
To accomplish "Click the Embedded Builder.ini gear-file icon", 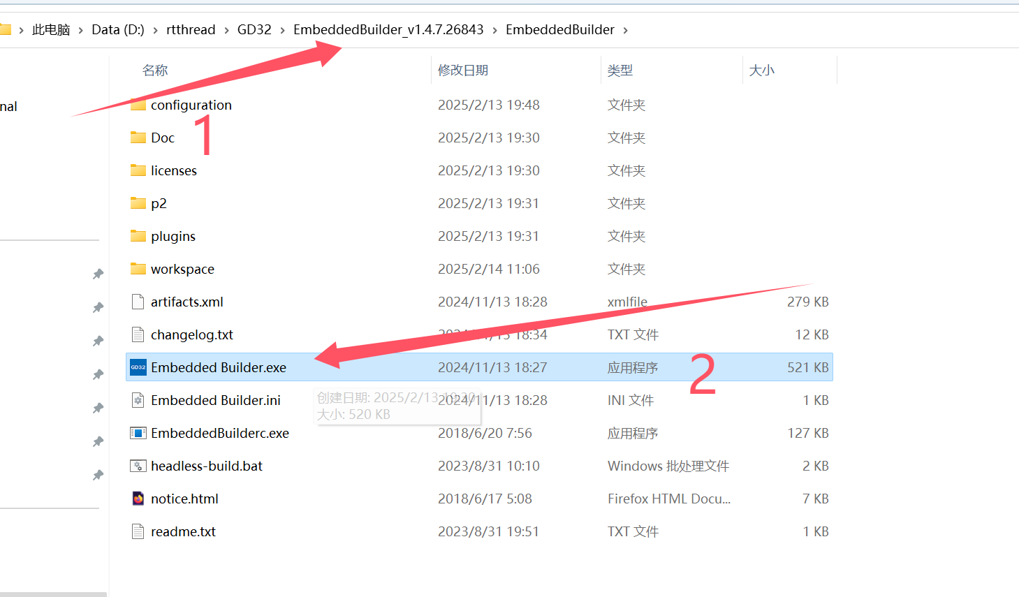I will point(137,399).
